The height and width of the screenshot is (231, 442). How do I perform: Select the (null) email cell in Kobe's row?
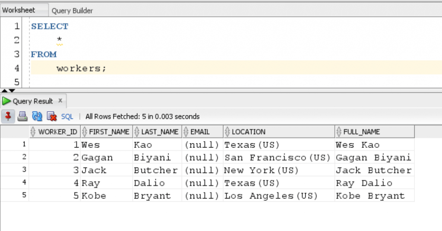[203, 196]
